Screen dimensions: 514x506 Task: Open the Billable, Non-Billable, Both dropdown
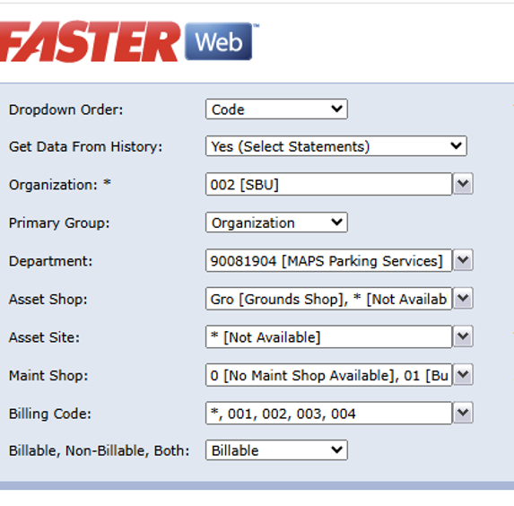coord(276,449)
